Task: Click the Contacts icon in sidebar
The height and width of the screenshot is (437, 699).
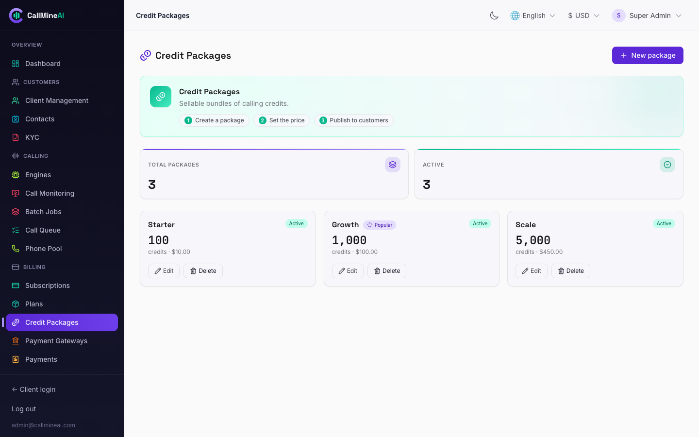Action: [x=16, y=119]
